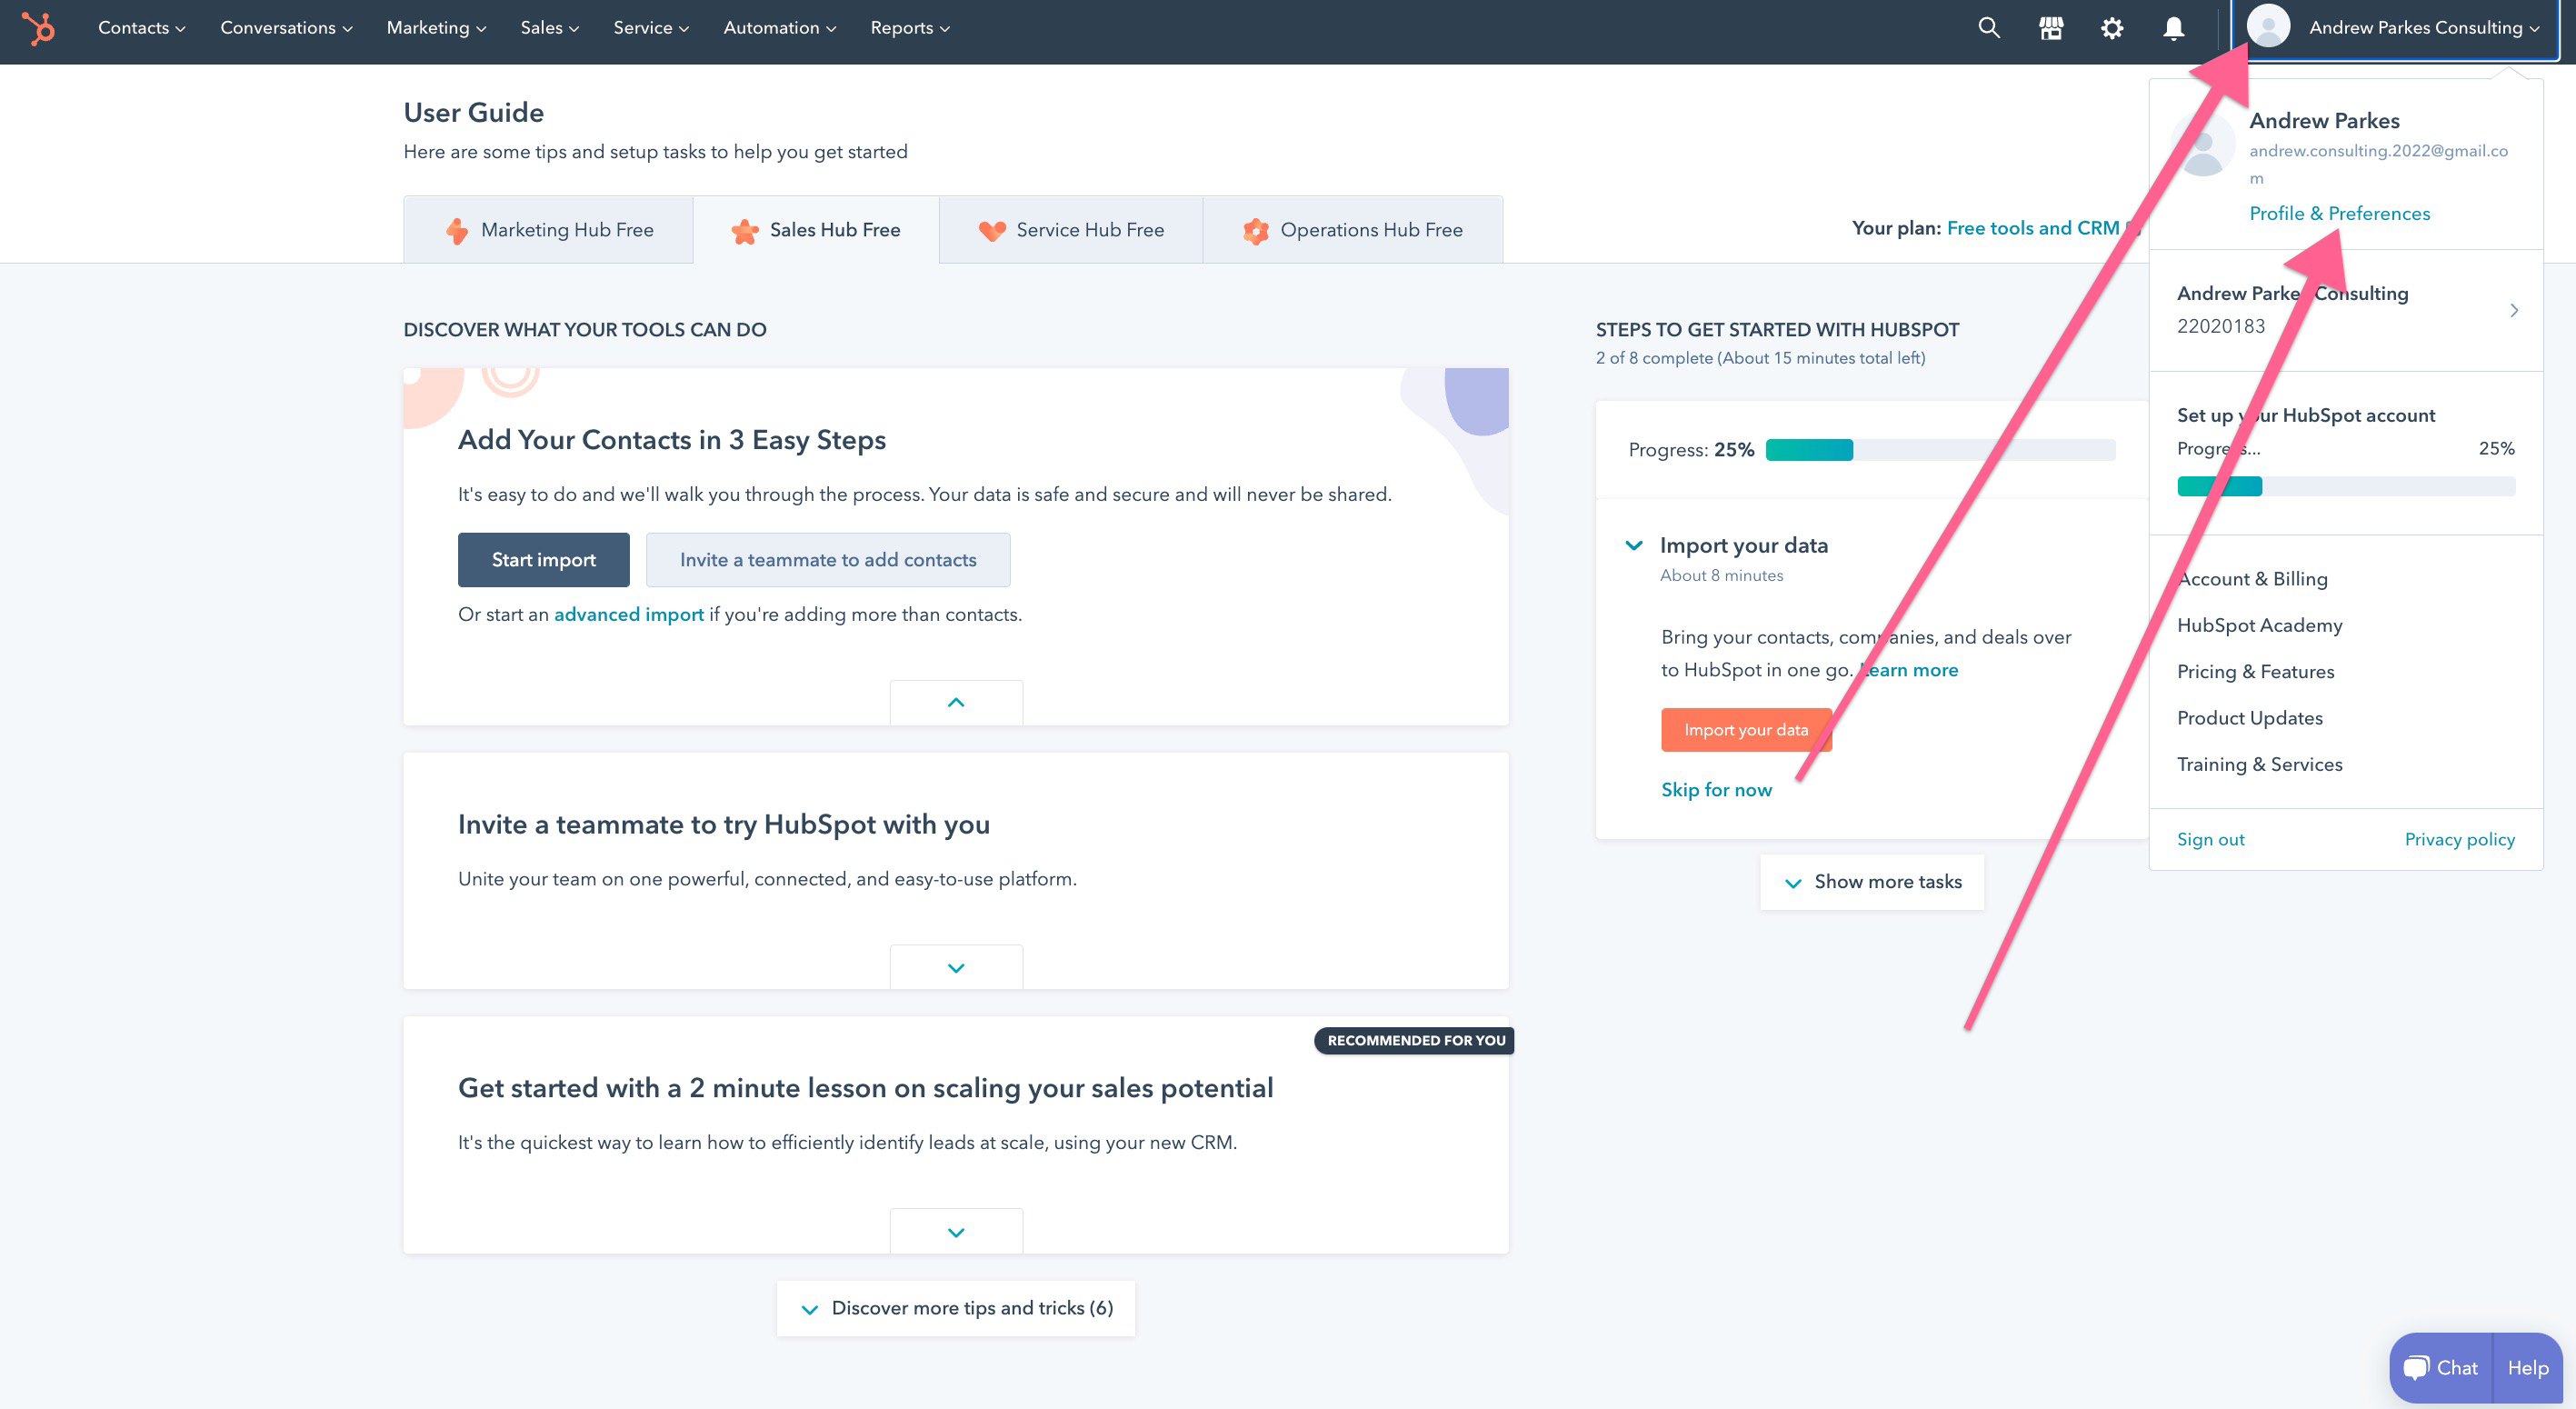Select HubSpot Academy menu item

(x=2260, y=625)
